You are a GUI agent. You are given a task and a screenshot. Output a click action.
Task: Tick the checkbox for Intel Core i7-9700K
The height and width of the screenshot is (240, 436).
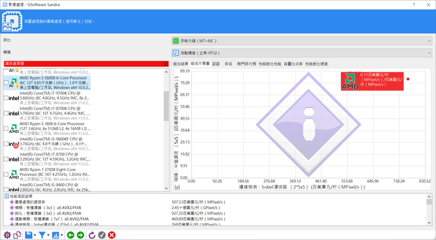pyautogui.click(x=6, y=98)
